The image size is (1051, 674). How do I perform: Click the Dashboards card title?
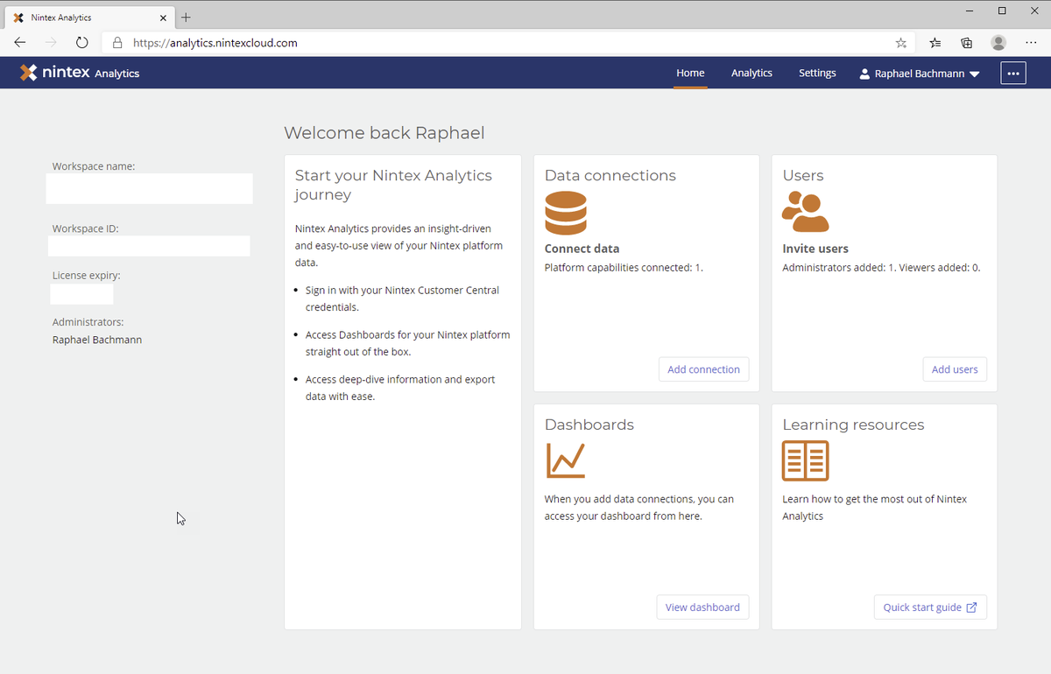pyautogui.click(x=589, y=425)
